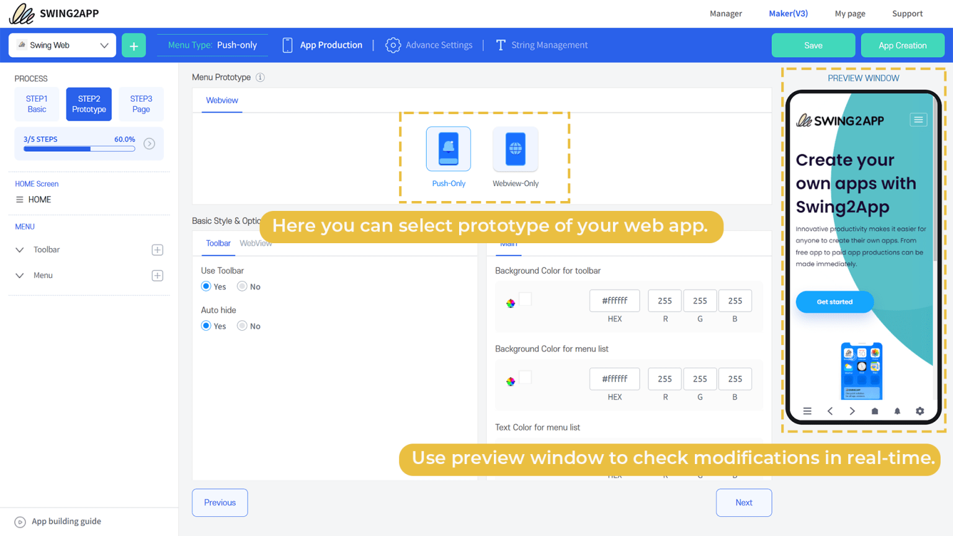Click the green plus icon beside Swing Web
953x536 pixels.
click(133, 45)
